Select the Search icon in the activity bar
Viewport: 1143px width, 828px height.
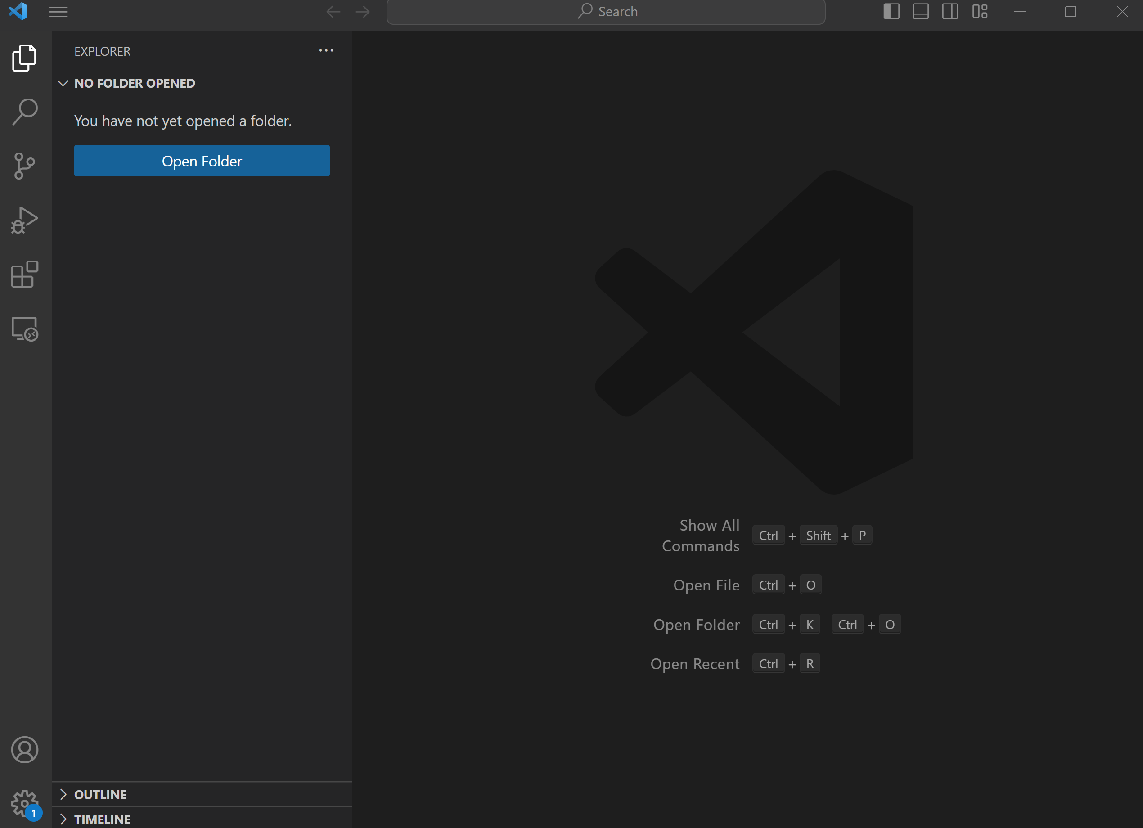pos(24,112)
